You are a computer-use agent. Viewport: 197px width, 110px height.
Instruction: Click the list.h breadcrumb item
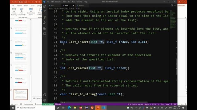(79, 9)
